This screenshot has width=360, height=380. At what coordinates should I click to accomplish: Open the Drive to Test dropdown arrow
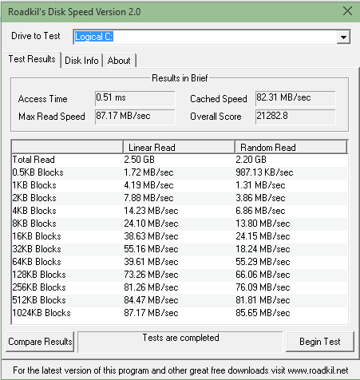tap(343, 37)
